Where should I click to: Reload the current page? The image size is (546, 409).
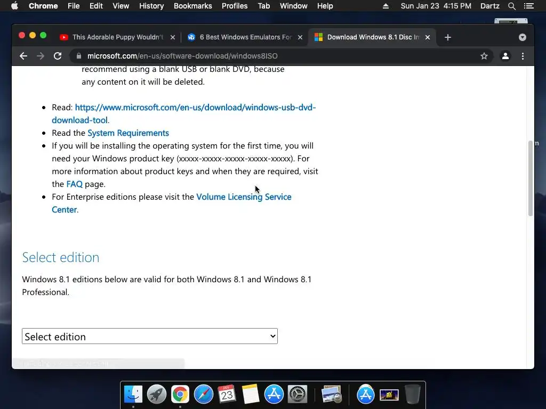coord(58,56)
